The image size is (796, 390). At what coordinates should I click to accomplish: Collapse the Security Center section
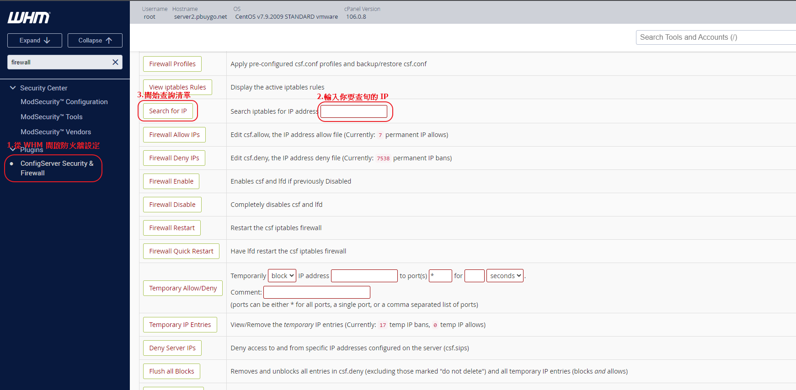point(13,88)
